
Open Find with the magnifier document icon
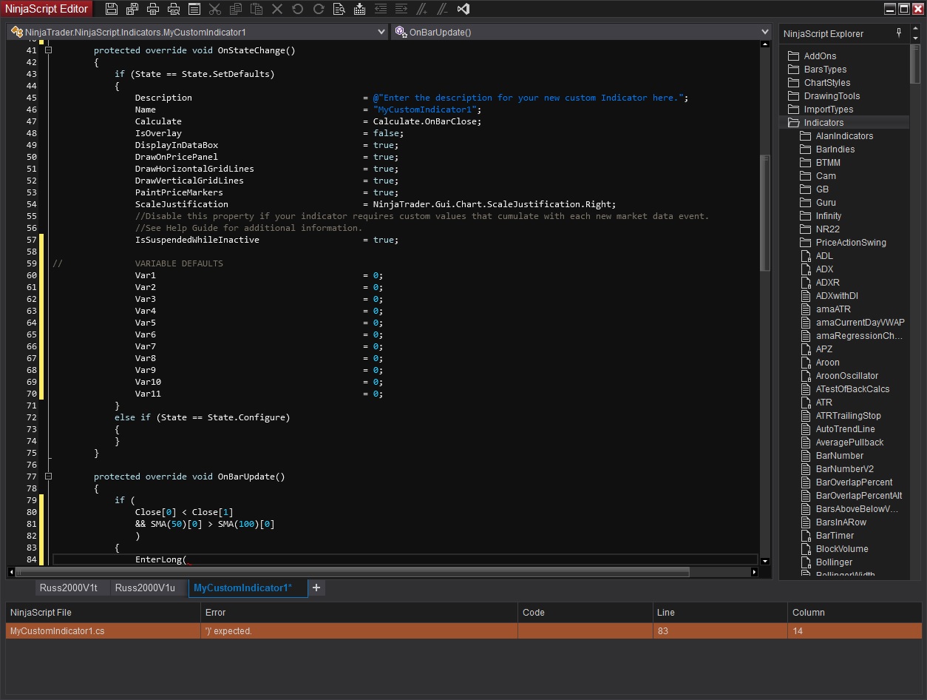(x=339, y=10)
